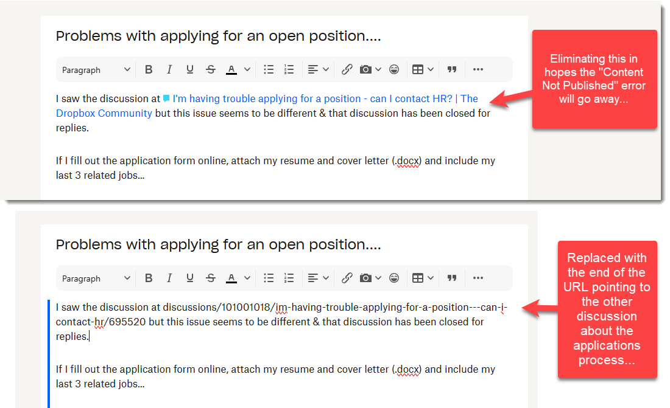670x408 pixels.
Task: Click after "replies." in bottom editor text
Action: pos(90,336)
